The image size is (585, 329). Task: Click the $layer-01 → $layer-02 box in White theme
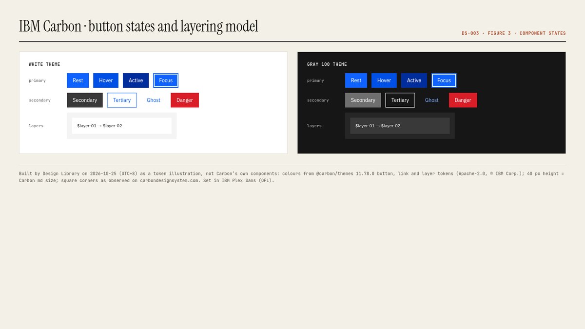point(122,126)
